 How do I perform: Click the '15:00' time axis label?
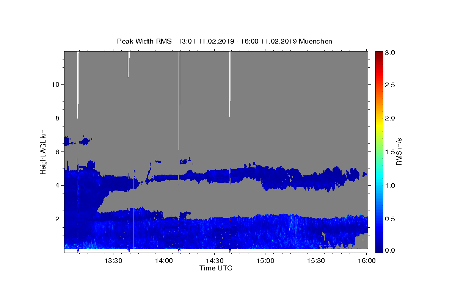click(x=265, y=261)
